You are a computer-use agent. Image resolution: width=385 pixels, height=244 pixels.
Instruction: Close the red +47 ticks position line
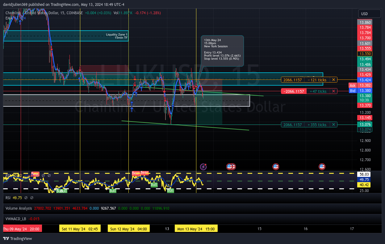(x=333, y=91)
